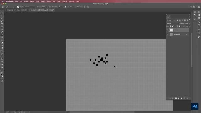Screen dimensions: 201x113
Task: Select the Pen tool
Action: [x=2, y=54]
